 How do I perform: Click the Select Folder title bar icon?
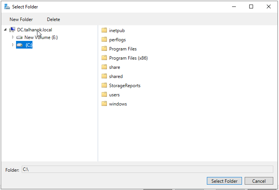[7, 7]
